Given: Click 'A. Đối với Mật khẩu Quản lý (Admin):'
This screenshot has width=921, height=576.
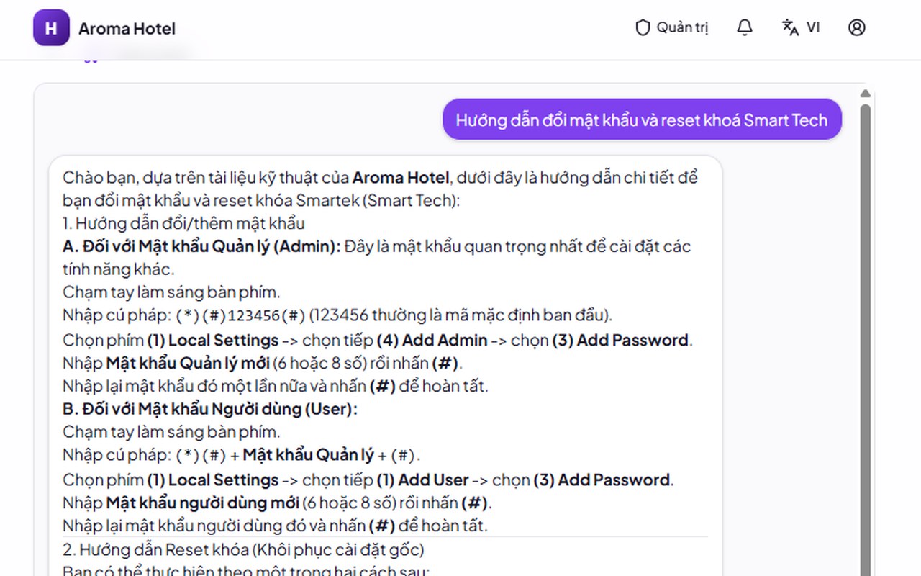Looking at the screenshot, I should [x=201, y=246].
